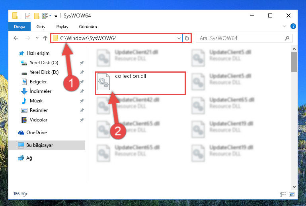Open Resimler in quick access
The height and width of the screenshot is (206, 306).
tap(34, 110)
